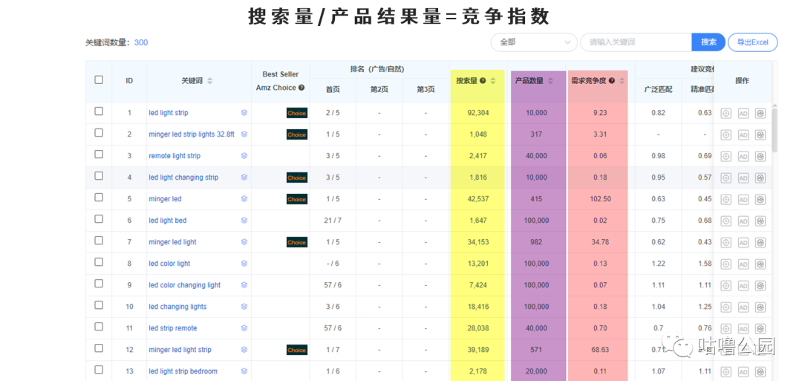Open the trend chart icon for led light strip
The image size is (802, 381).
point(760,113)
